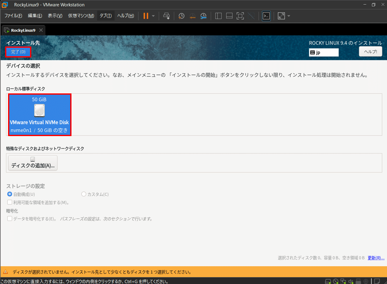Click the warning triangle icon in orange bar
This screenshot has height=284, width=387.
point(5,272)
